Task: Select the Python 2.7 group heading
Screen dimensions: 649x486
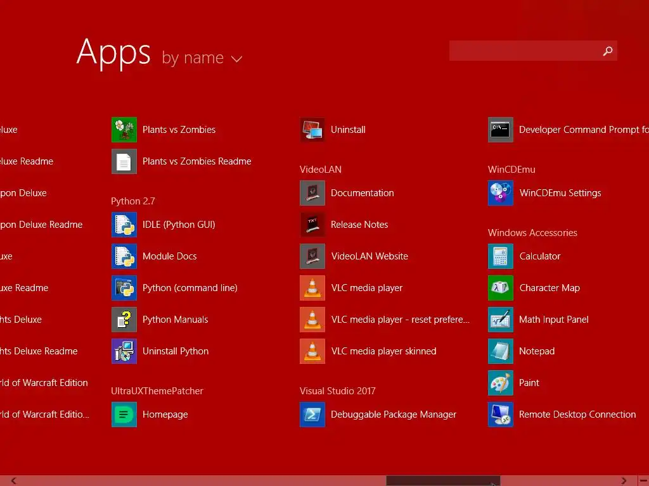Action: (x=133, y=201)
